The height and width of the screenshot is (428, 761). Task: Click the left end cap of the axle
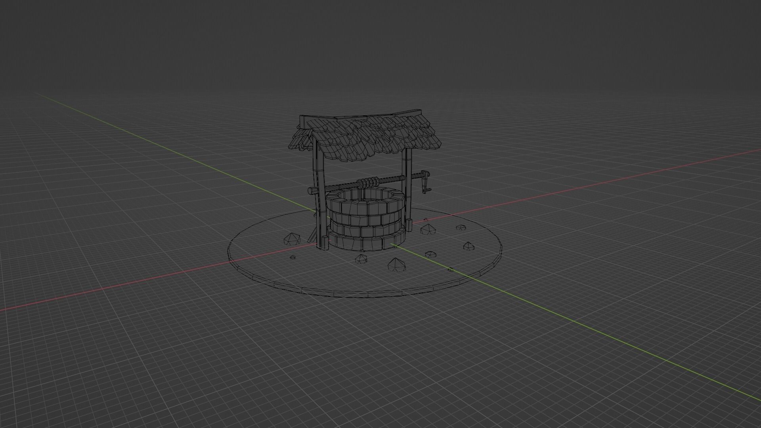311,191
